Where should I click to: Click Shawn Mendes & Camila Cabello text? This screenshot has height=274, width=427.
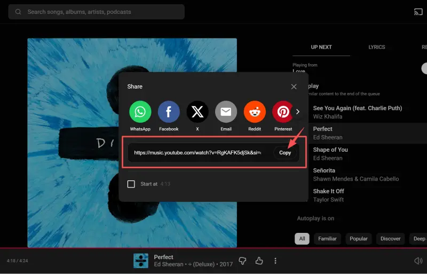click(356, 179)
